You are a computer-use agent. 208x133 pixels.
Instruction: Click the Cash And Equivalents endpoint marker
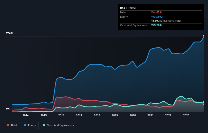(x=204, y=102)
